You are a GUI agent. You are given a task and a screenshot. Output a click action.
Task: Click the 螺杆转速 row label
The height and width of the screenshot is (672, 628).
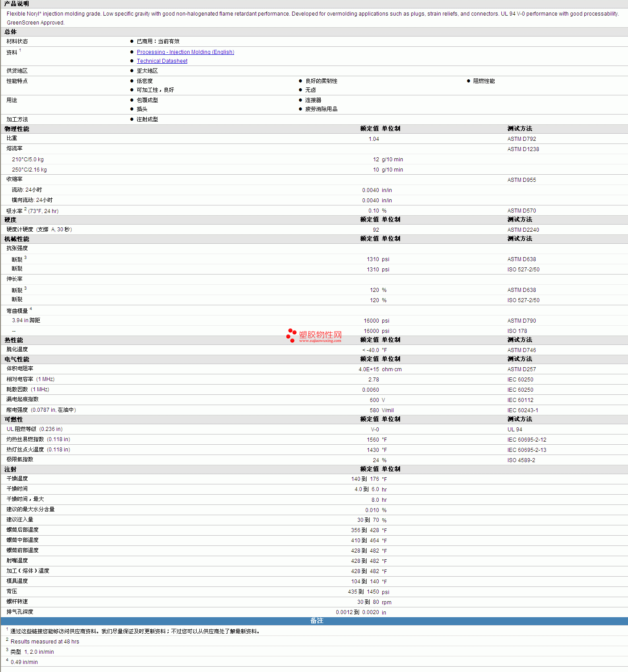coord(17,602)
